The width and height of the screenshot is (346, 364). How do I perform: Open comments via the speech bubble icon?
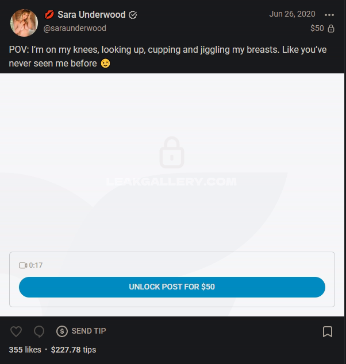[x=39, y=331]
